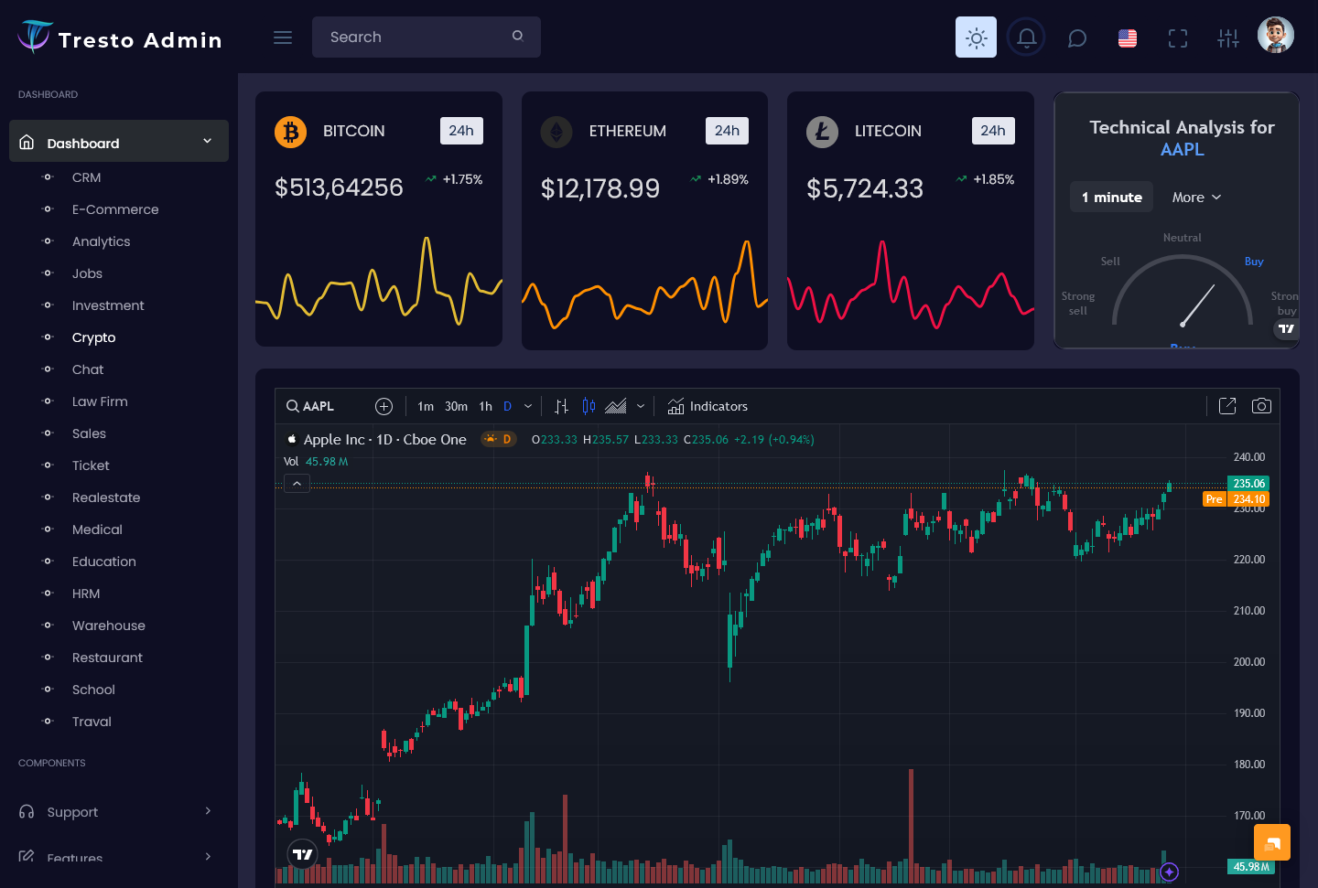The height and width of the screenshot is (888, 1318).
Task: Switch to bars chart style
Action: pos(561,406)
